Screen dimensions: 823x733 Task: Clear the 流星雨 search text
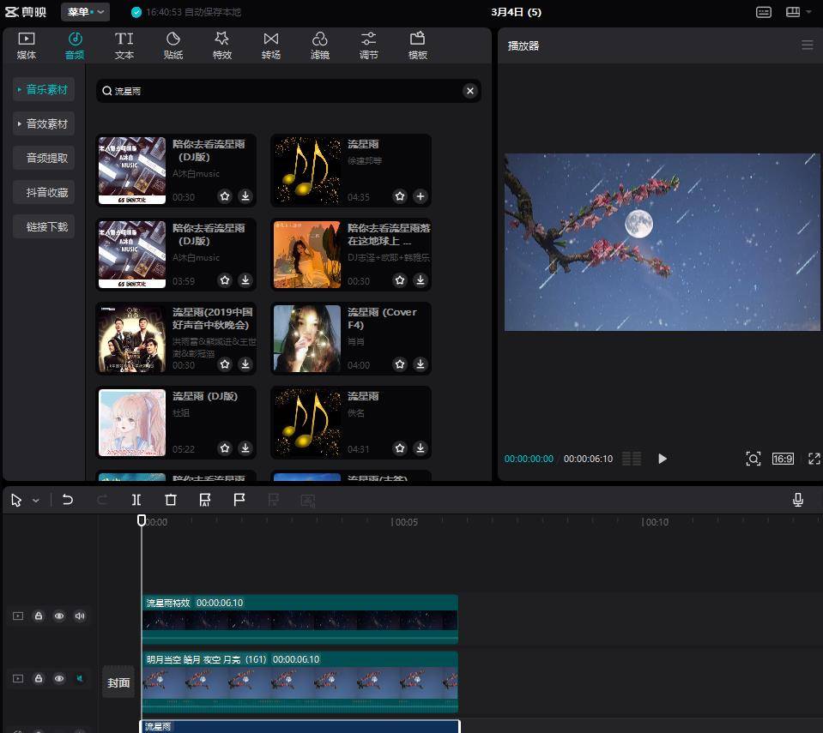[470, 91]
